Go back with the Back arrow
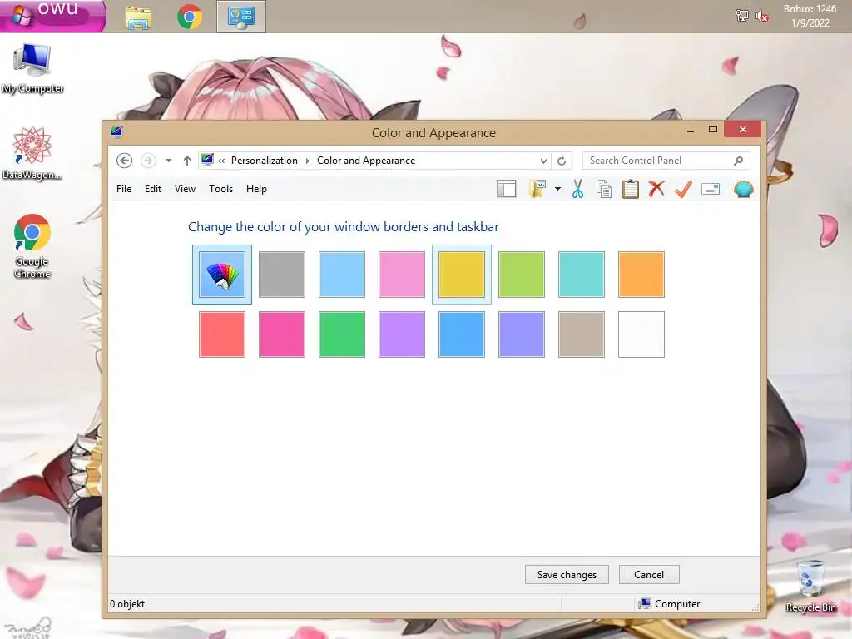The width and height of the screenshot is (852, 639). 125,161
